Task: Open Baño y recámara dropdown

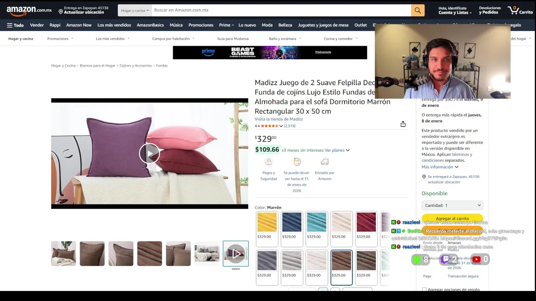Action: (x=285, y=38)
